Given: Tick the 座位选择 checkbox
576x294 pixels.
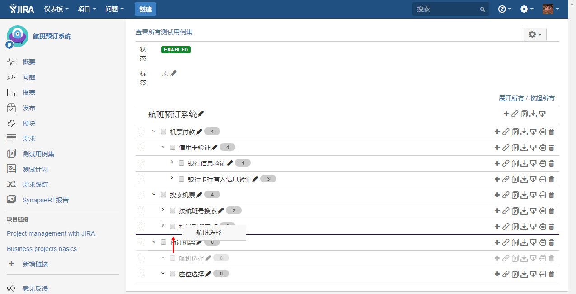Looking at the screenshot, I should (173, 274).
